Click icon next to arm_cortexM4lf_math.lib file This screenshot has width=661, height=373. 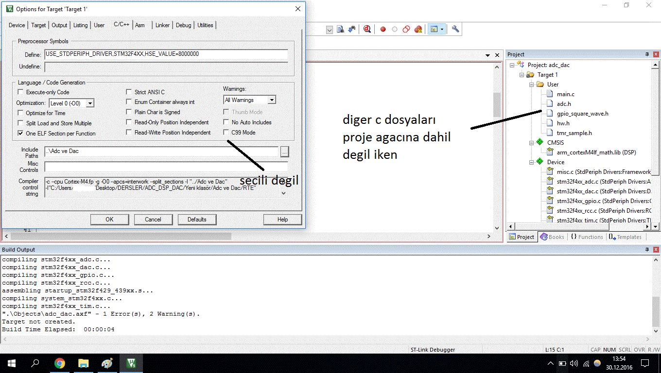pos(549,153)
